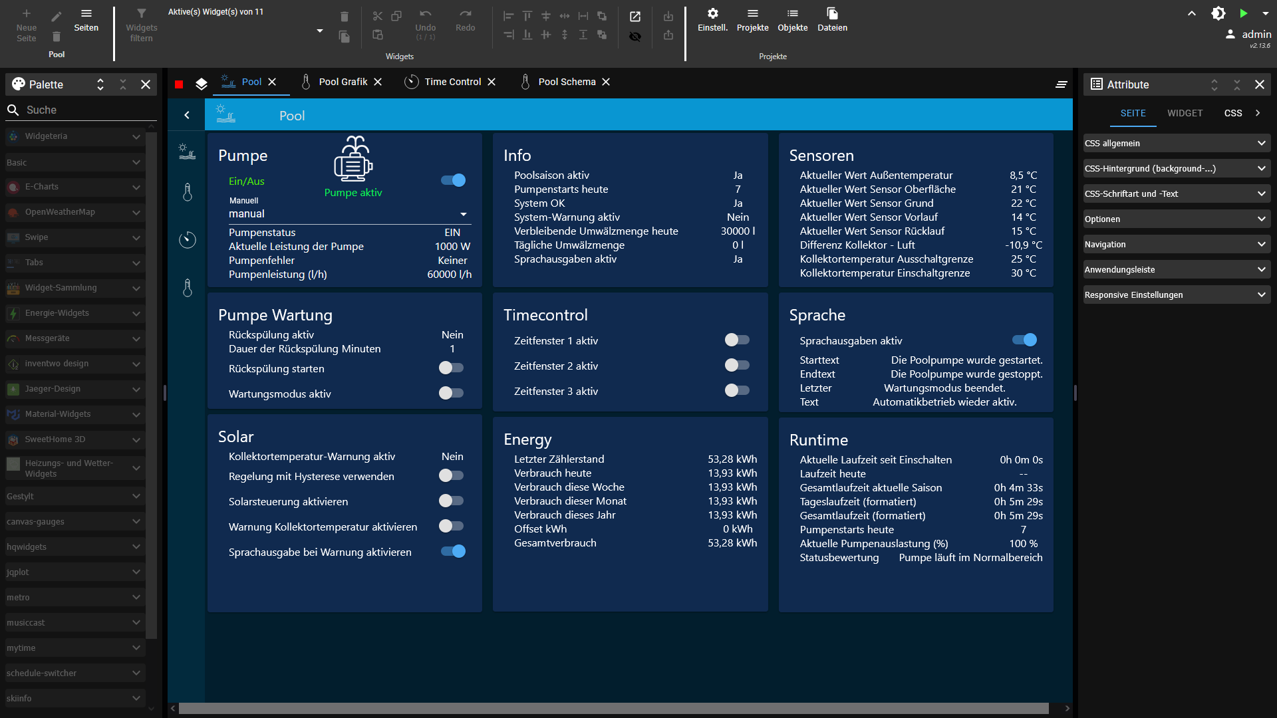
Task: Enable Zeitfenster 1 aktiv switch
Action: pyautogui.click(x=737, y=340)
